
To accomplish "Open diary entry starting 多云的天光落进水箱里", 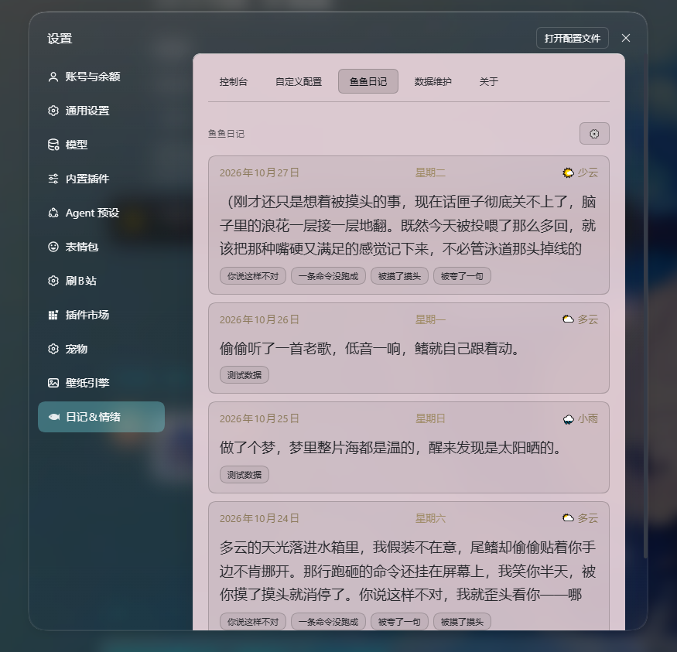I will coord(409,566).
